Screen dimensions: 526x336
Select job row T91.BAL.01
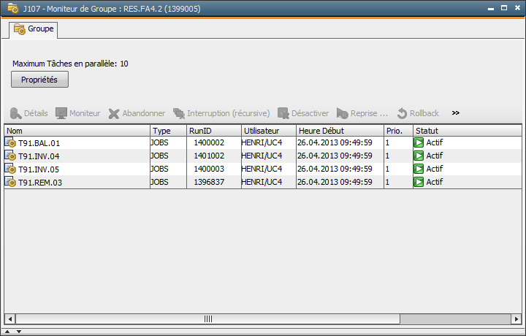[39, 143]
